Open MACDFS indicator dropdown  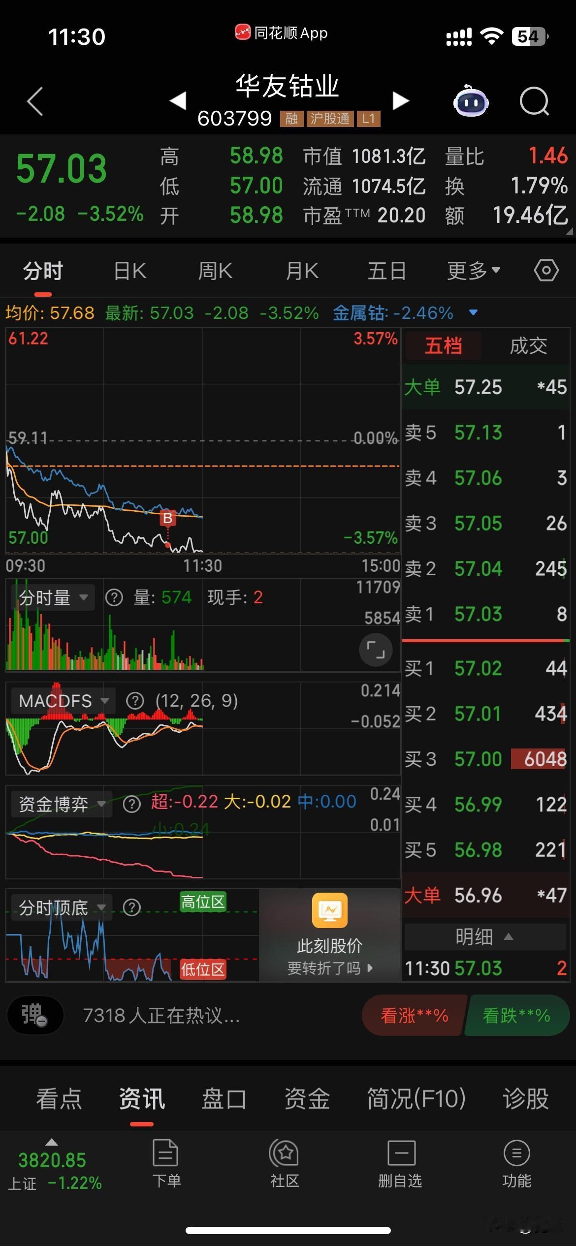click(x=63, y=701)
